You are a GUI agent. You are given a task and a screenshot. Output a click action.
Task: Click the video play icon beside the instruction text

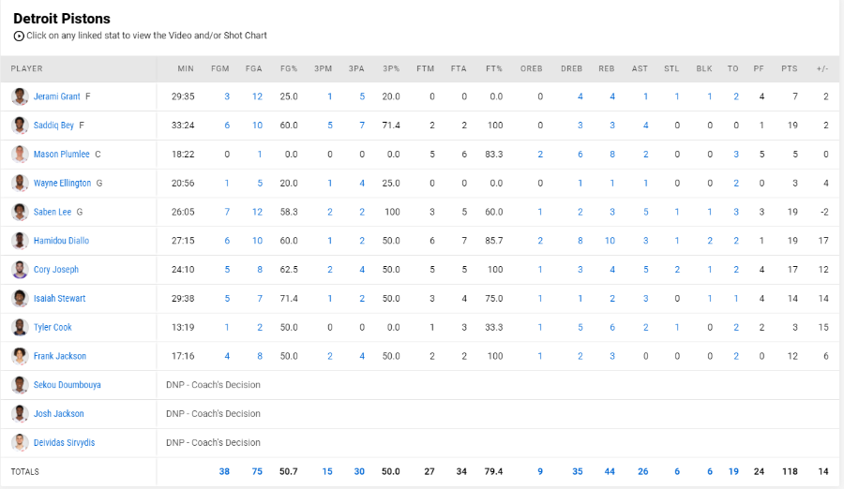pyautogui.click(x=19, y=36)
